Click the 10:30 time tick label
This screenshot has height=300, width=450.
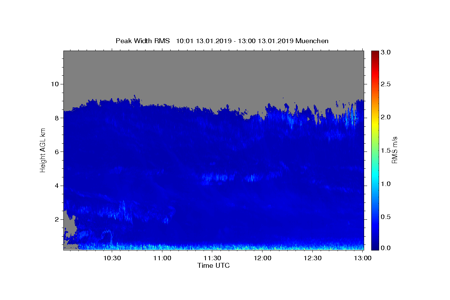click(112, 258)
